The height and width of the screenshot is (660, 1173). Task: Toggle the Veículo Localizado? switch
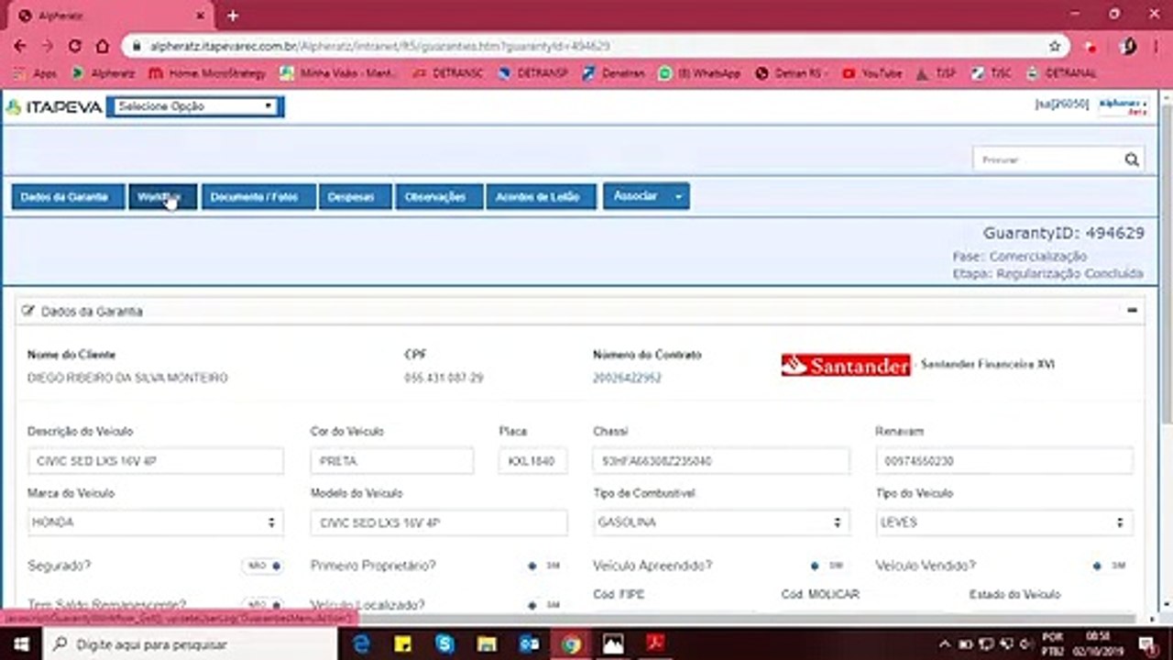tap(544, 605)
